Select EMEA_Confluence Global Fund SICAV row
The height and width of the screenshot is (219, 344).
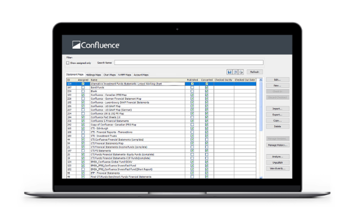pos(161,162)
